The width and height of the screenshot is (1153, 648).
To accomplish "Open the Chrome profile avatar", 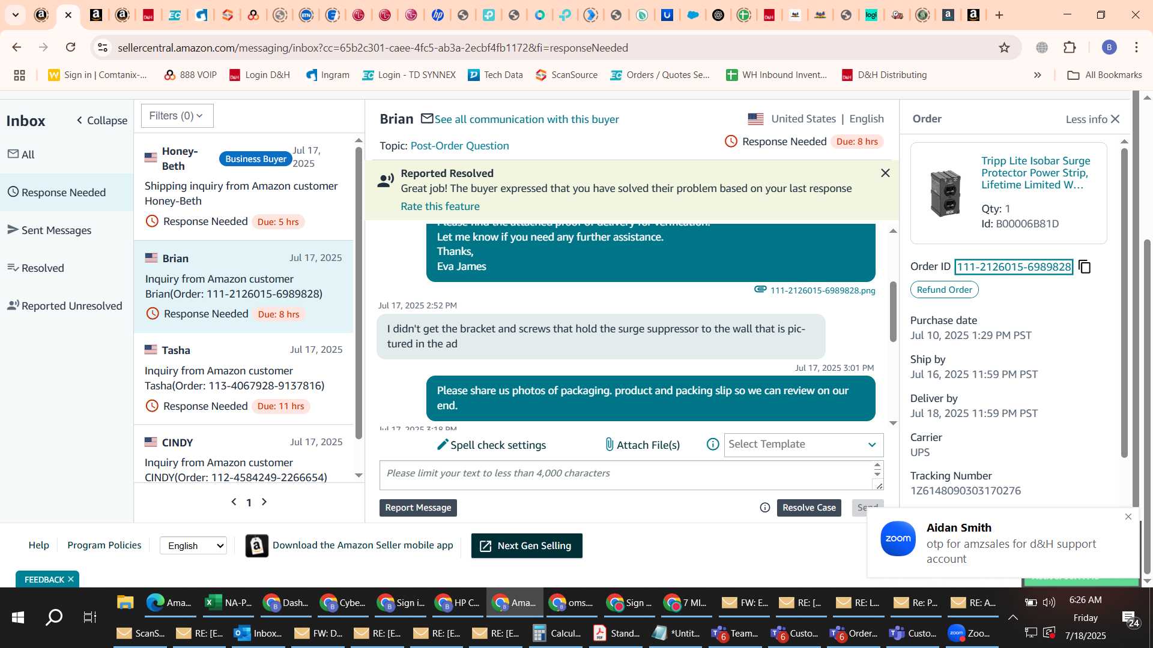I will 1109,47.
